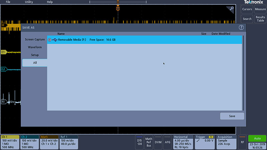Click the trigger position T marker
The height and width of the screenshot is (150, 267).
coord(118,9)
